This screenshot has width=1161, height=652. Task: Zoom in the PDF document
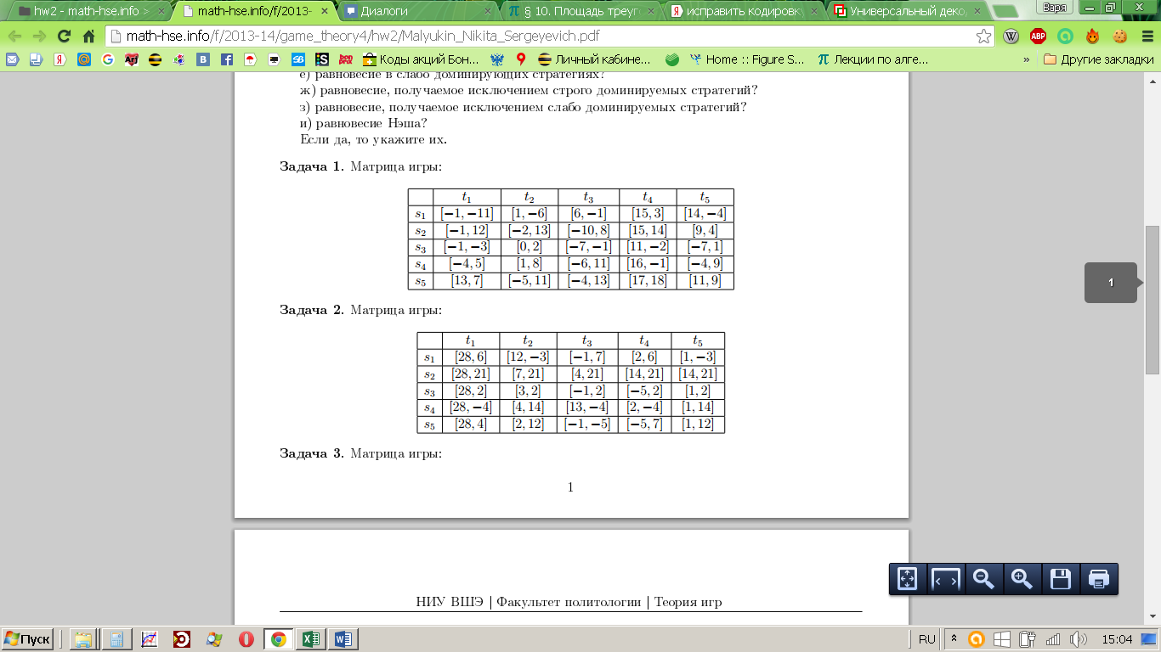pyautogui.click(x=1022, y=579)
